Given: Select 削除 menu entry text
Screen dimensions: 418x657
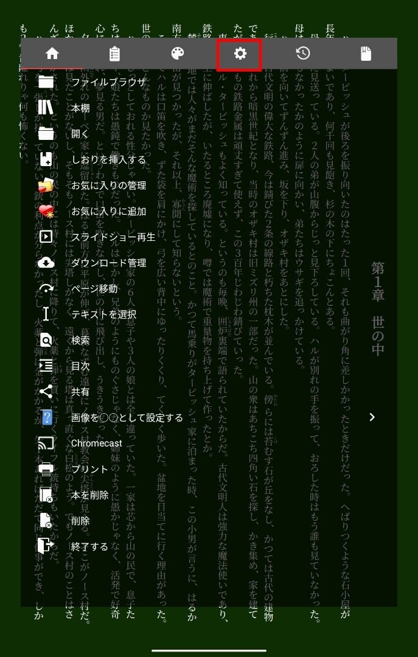Looking at the screenshot, I should click(80, 521).
